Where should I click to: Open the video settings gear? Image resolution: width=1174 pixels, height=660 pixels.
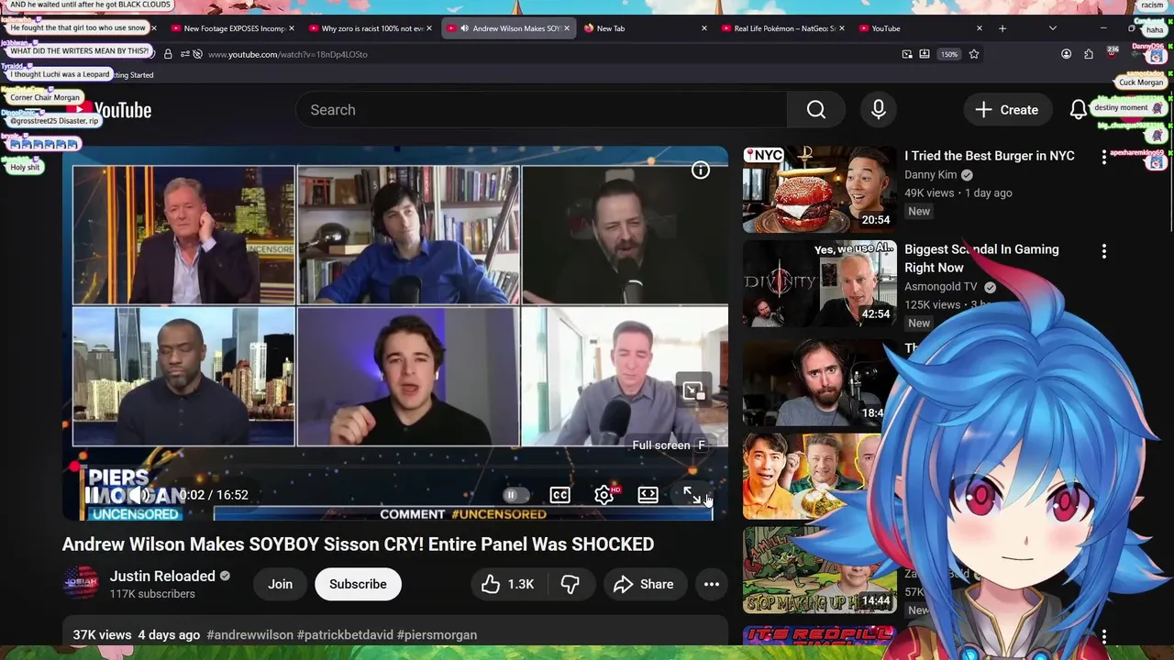coord(604,495)
